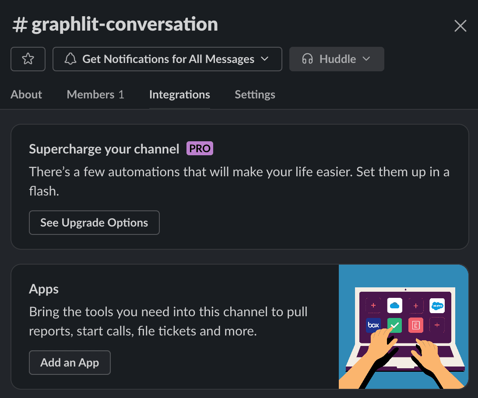478x398 pixels.
Task: Switch to the About tab
Action: (x=26, y=94)
